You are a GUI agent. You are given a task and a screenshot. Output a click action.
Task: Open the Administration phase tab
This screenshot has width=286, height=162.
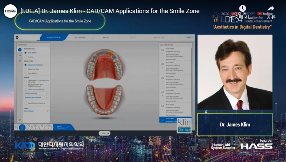pyautogui.click(x=54, y=38)
